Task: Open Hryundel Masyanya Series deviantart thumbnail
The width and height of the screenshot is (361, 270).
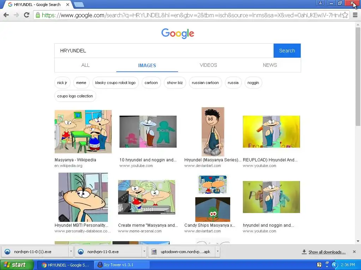Action: pos(213,132)
